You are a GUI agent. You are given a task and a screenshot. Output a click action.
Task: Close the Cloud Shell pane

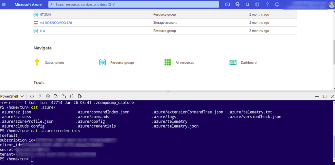click(332, 96)
